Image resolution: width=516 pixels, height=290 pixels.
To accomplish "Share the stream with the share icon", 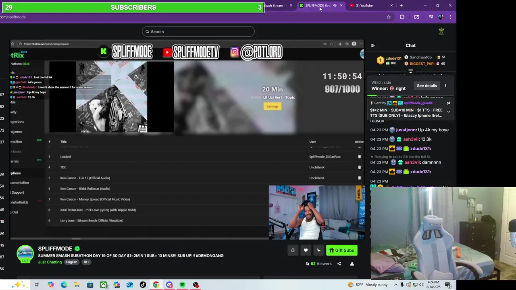I will 339,264.
